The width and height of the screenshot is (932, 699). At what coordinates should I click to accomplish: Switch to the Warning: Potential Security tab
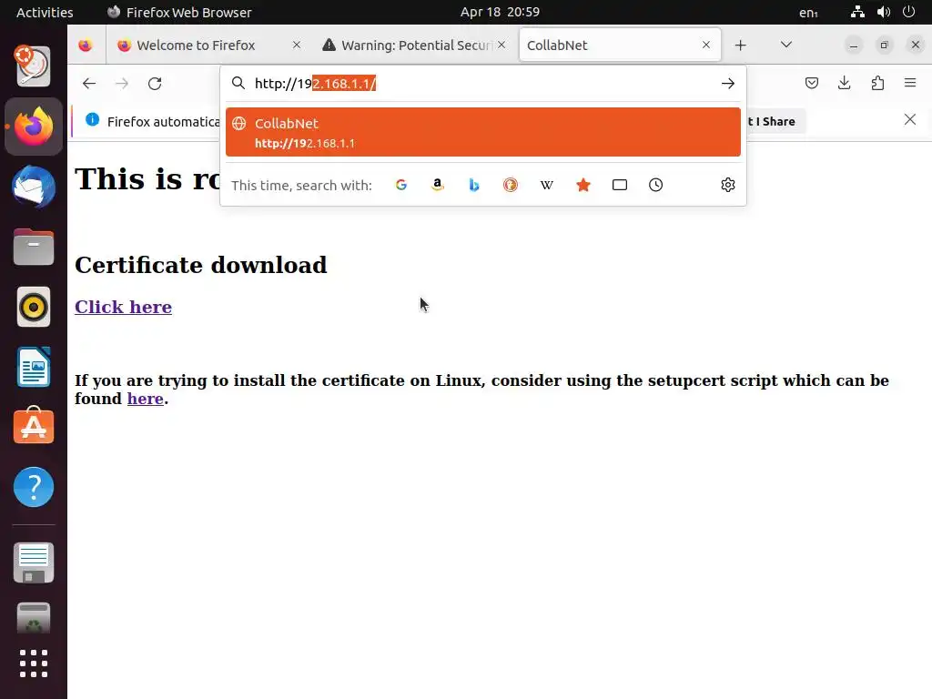coord(416,46)
